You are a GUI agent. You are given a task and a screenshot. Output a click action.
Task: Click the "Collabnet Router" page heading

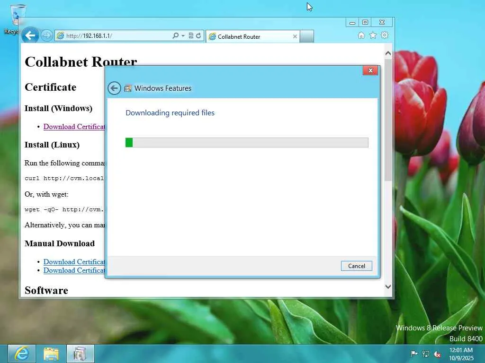[81, 62]
